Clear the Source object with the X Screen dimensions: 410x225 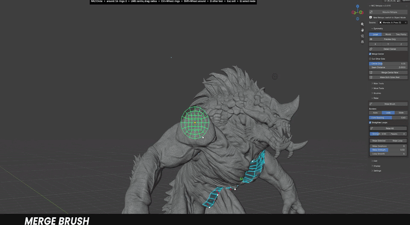tap(405, 23)
